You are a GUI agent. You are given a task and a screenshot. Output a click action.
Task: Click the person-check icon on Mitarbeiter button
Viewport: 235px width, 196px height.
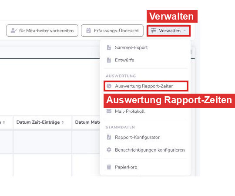pyautogui.click(x=14, y=30)
